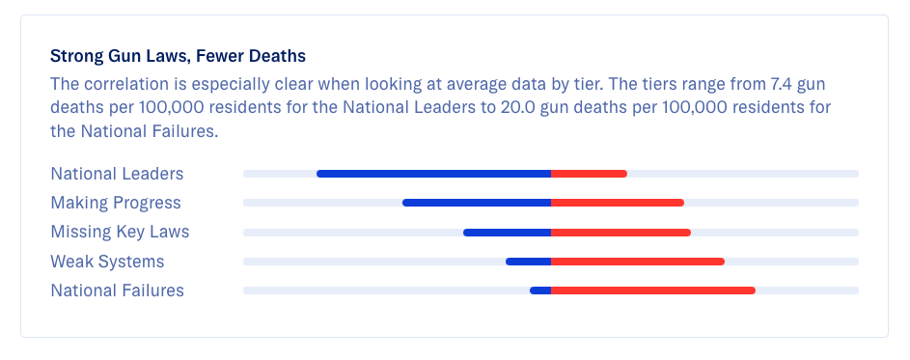Select the National Failures tier label
This screenshot has width=910, height=360.
coord(117,291)
